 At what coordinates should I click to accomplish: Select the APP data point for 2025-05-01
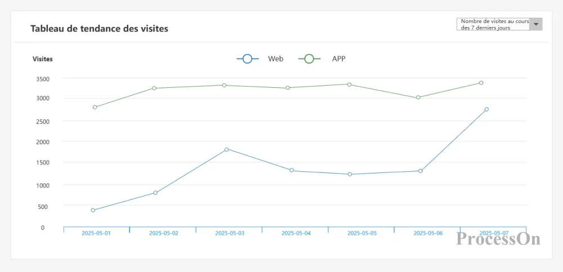(x=95, y=107)
